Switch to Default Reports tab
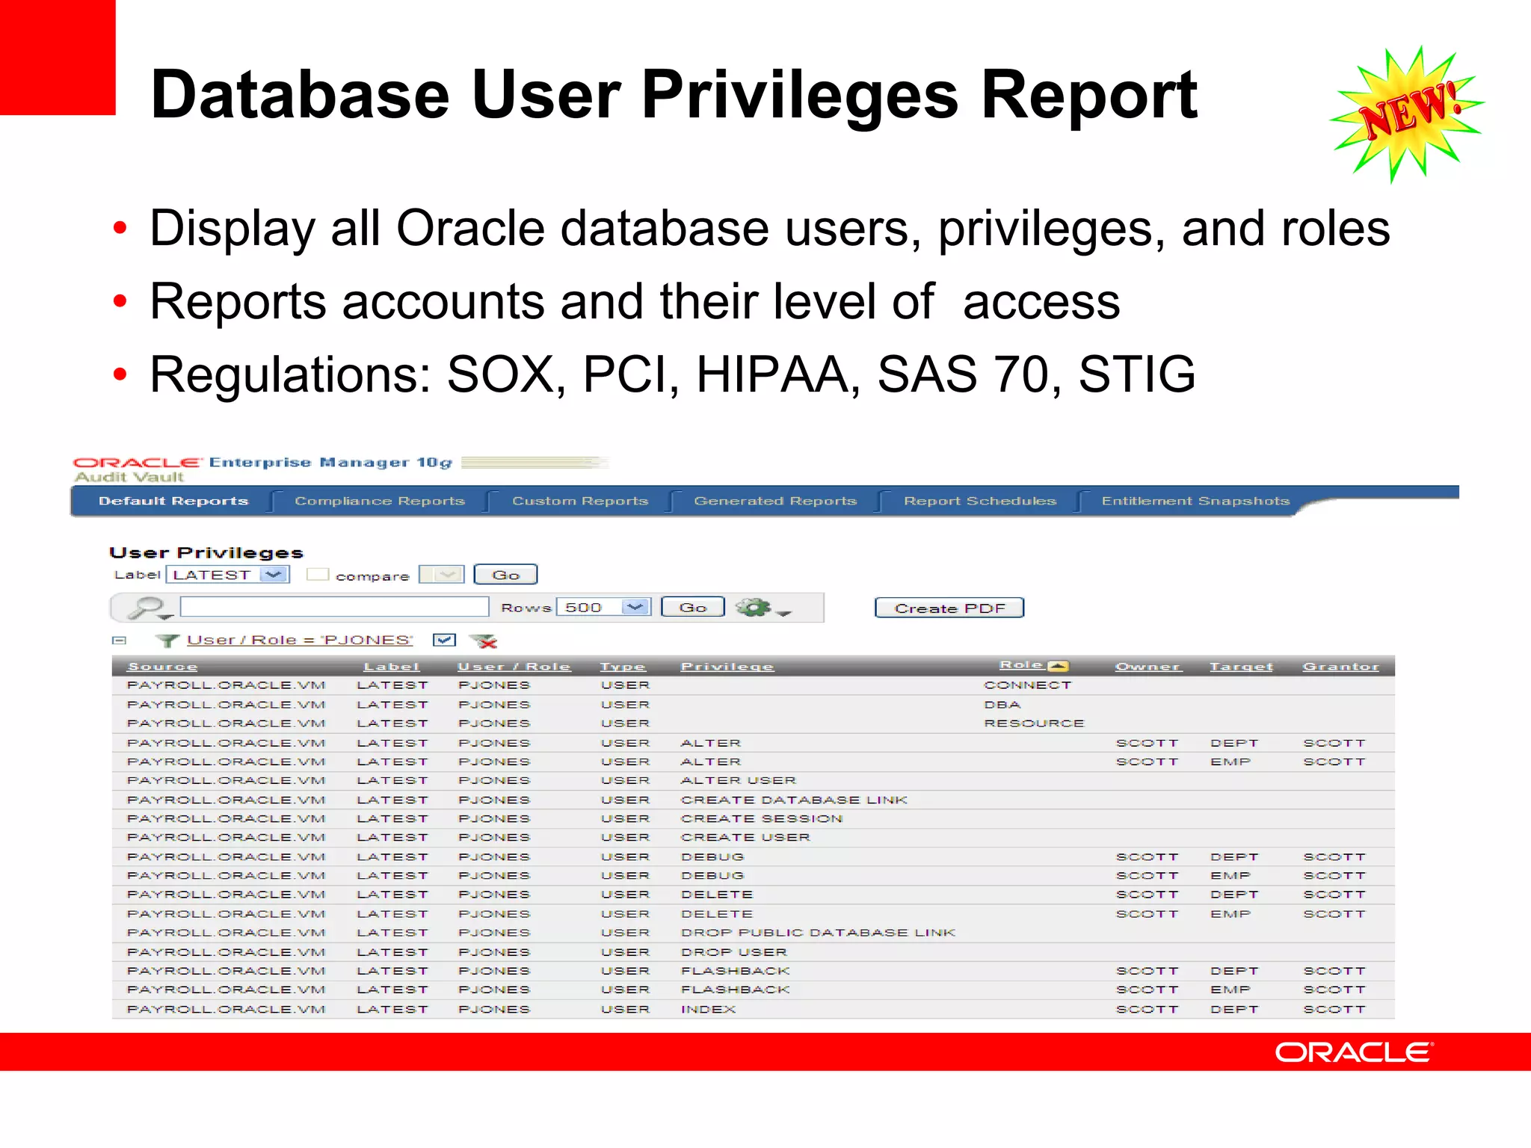Screen dimensions: 1531x1148 click(173, 501)
